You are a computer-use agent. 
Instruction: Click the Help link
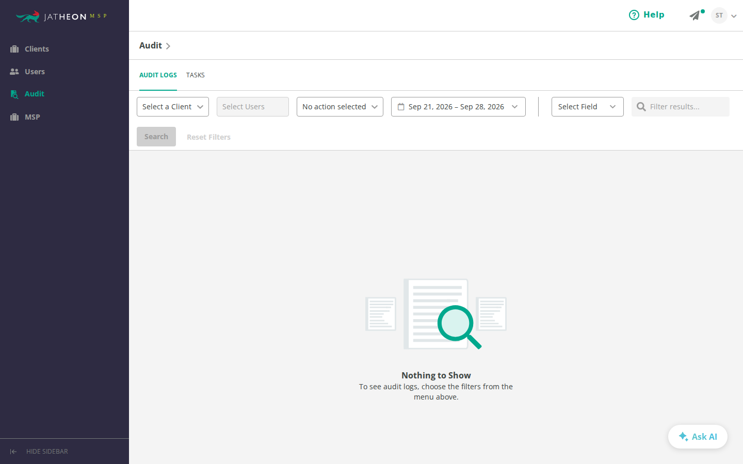point(647,15)
